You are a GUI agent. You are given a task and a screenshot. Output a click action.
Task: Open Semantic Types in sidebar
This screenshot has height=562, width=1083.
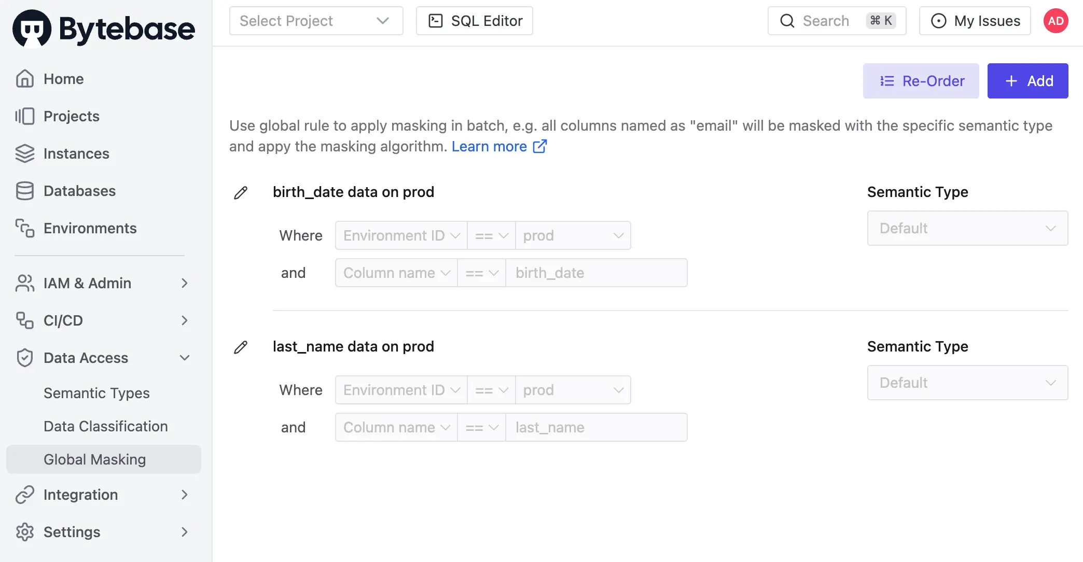pos(96,393)
